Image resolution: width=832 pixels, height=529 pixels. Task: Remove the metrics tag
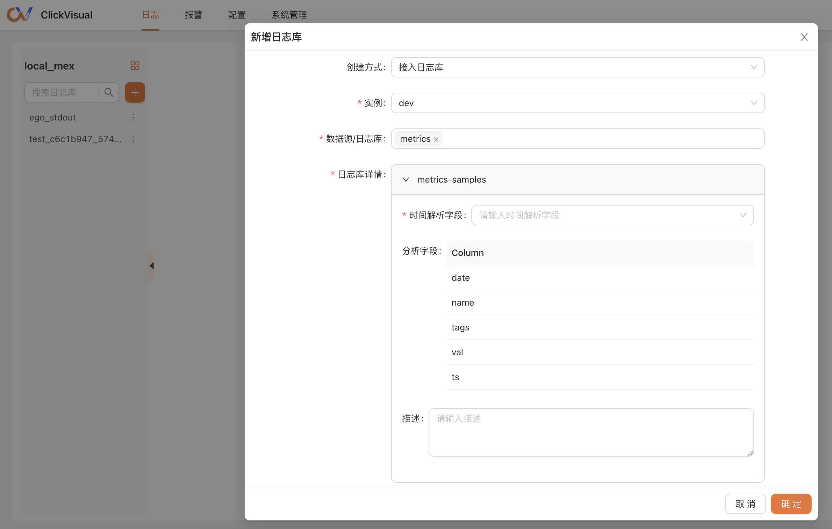436,139
